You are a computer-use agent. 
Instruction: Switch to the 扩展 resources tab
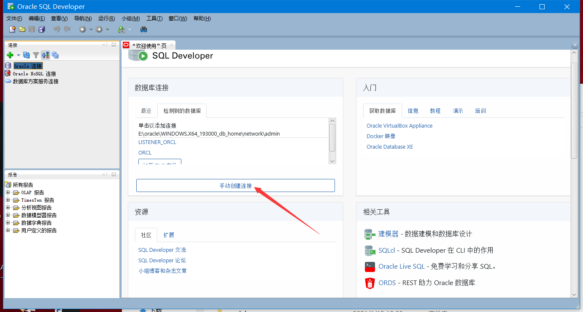(169, 235)
